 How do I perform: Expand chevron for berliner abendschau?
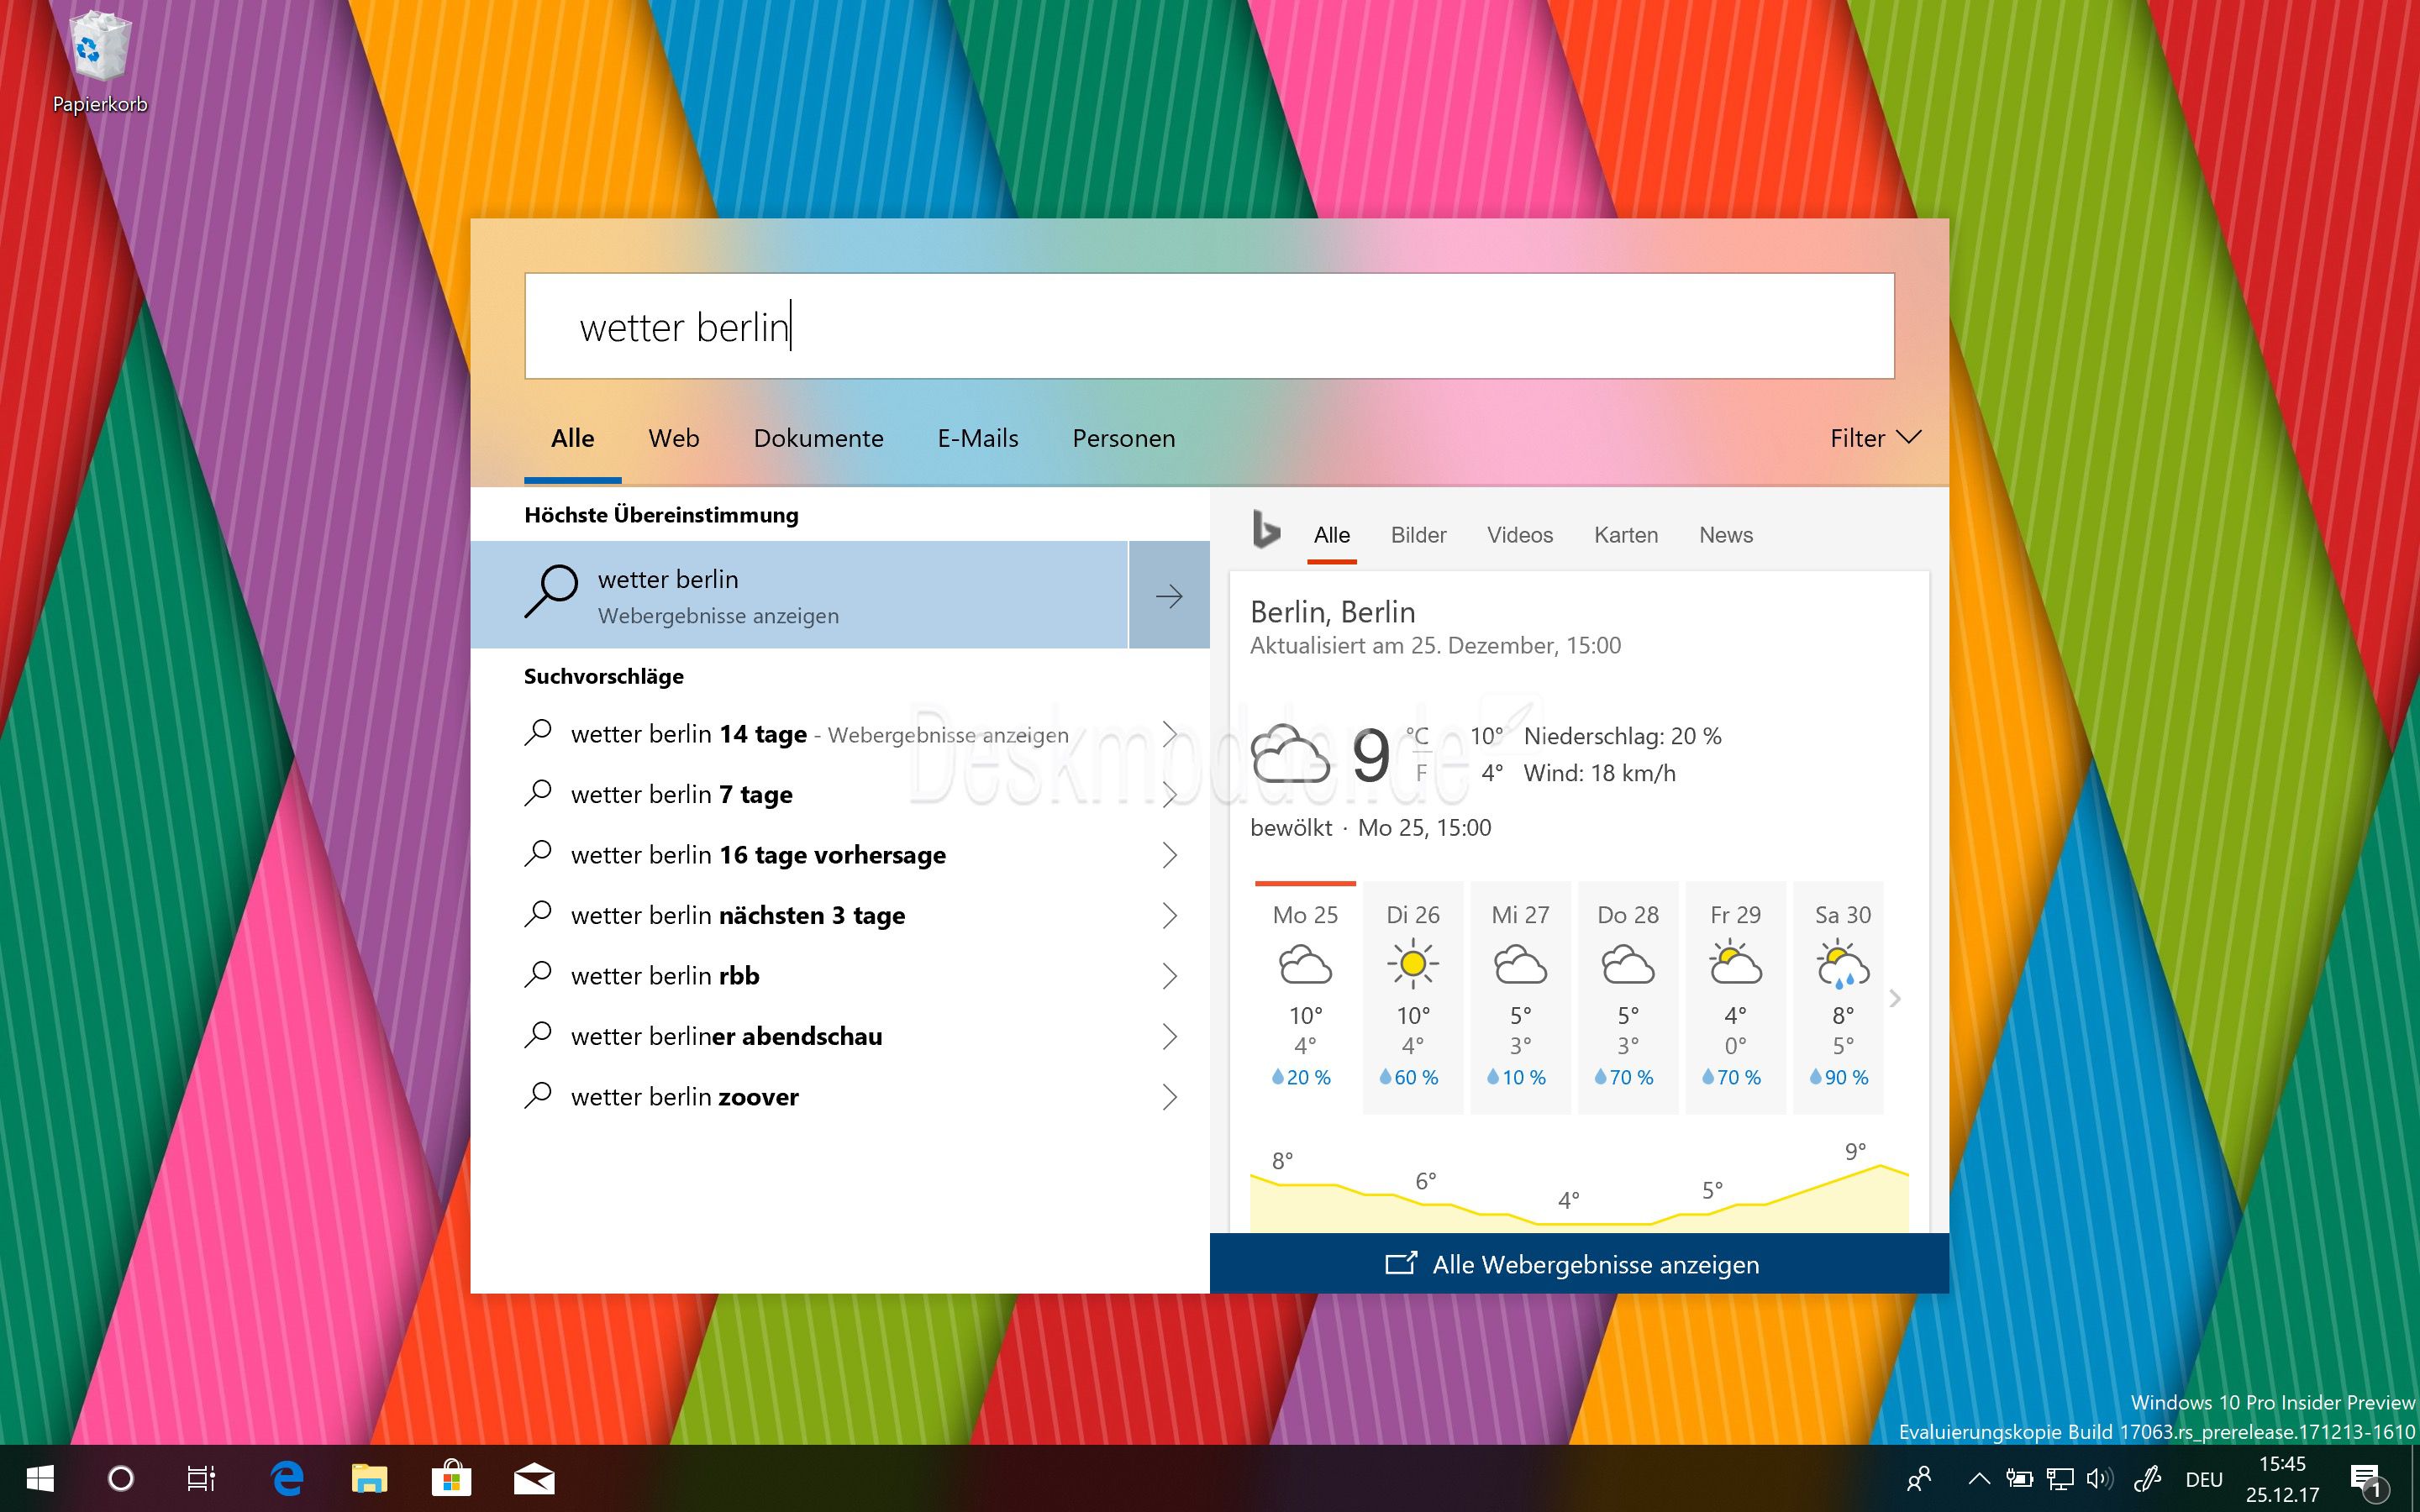[1169, 1036]
